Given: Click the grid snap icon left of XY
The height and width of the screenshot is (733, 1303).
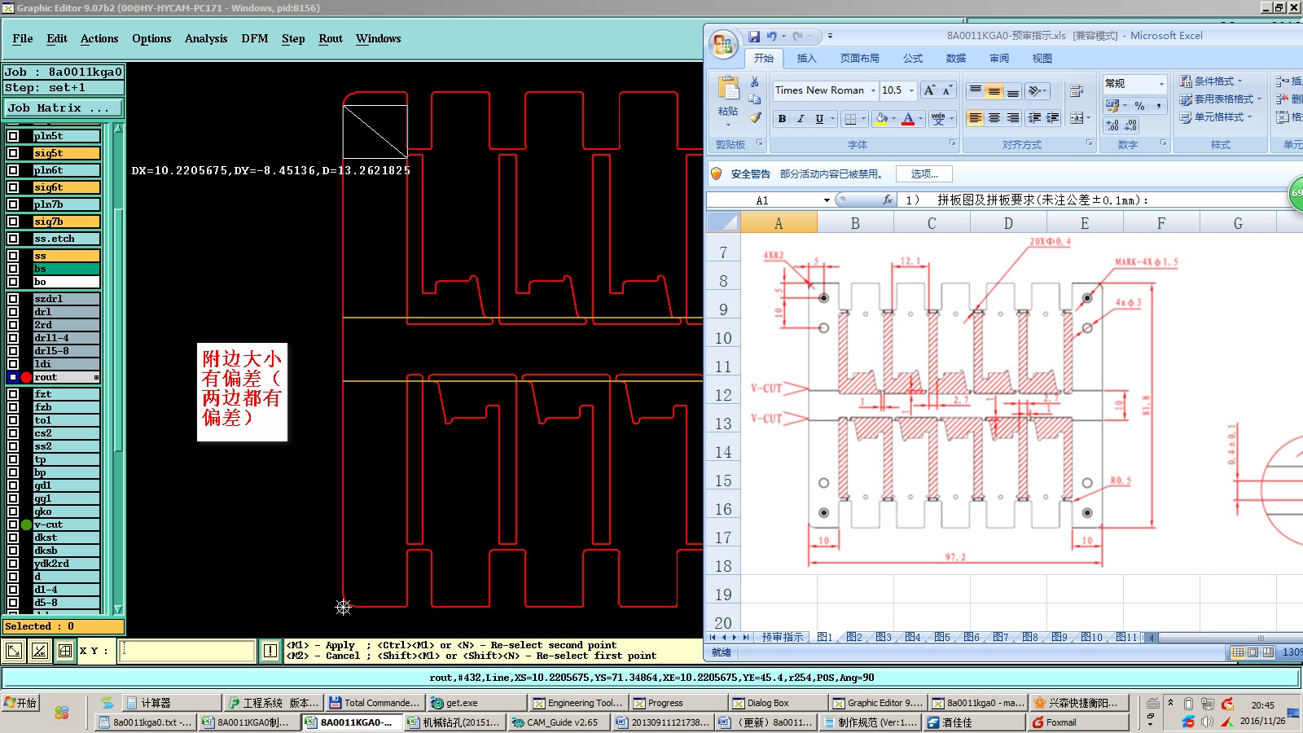Looking at the screenshot, I should coord(65,651).
